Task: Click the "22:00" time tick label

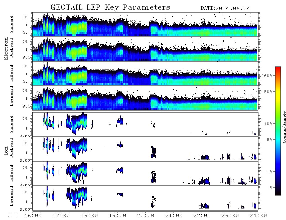Action: [202, 216]
